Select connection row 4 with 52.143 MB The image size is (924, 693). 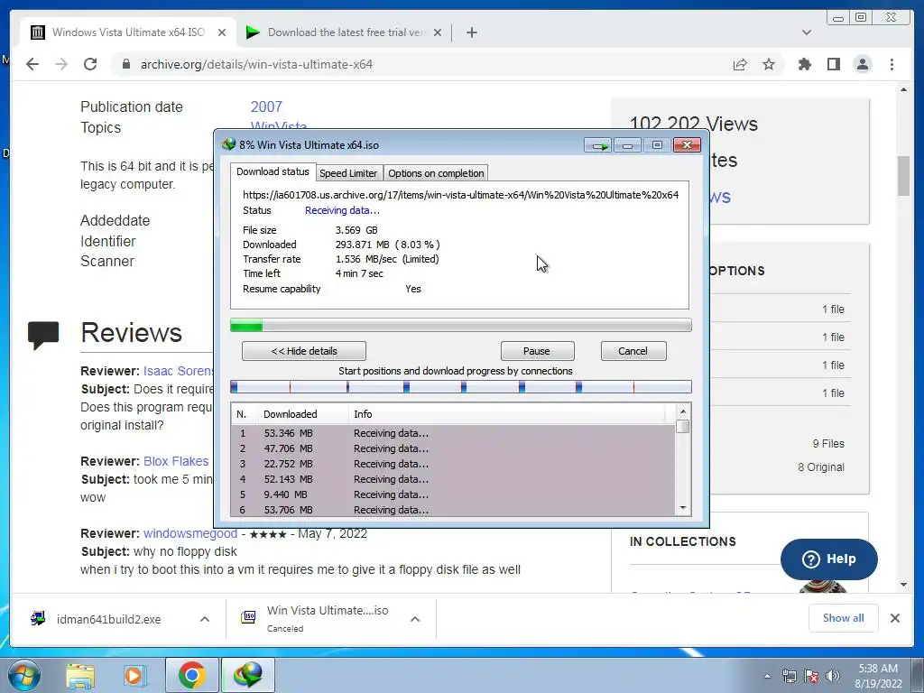click(454, 479)
